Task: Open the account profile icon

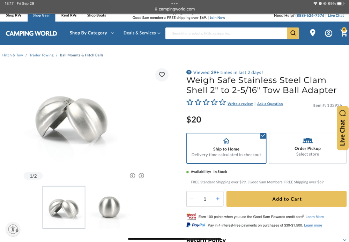Action: coord(328,33)
